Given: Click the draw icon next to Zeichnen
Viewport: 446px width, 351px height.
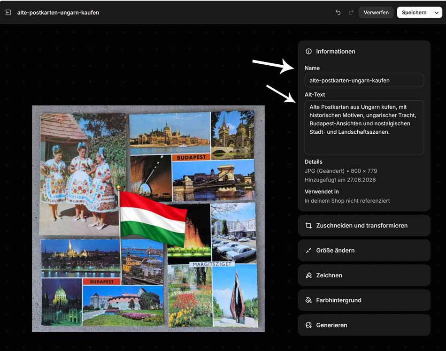Looking at the screenshot, I should click(308, 275).
